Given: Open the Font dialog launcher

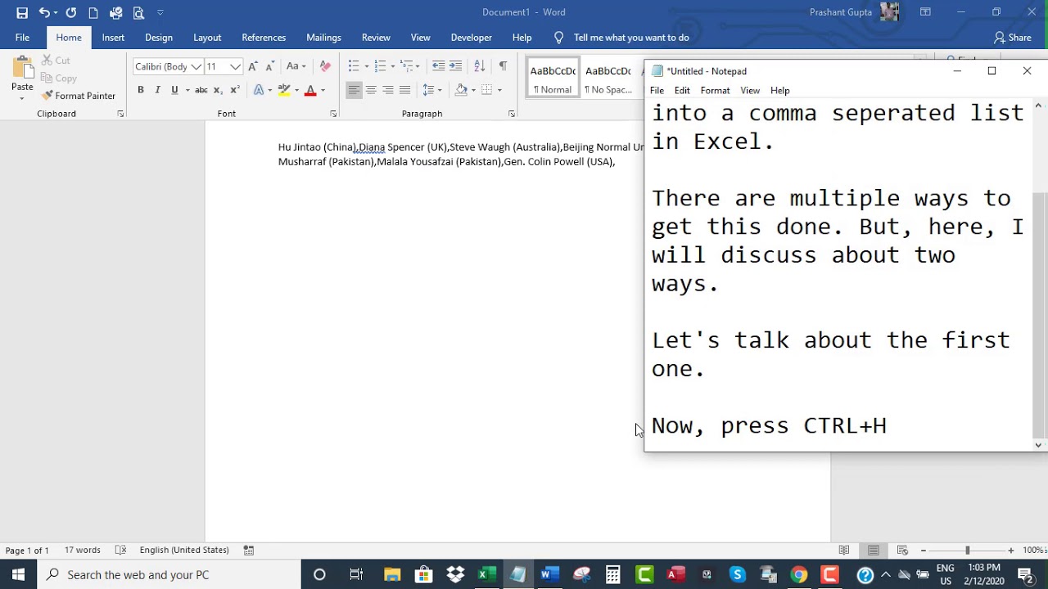Looking at the screenshot, I should pos(333,114).
